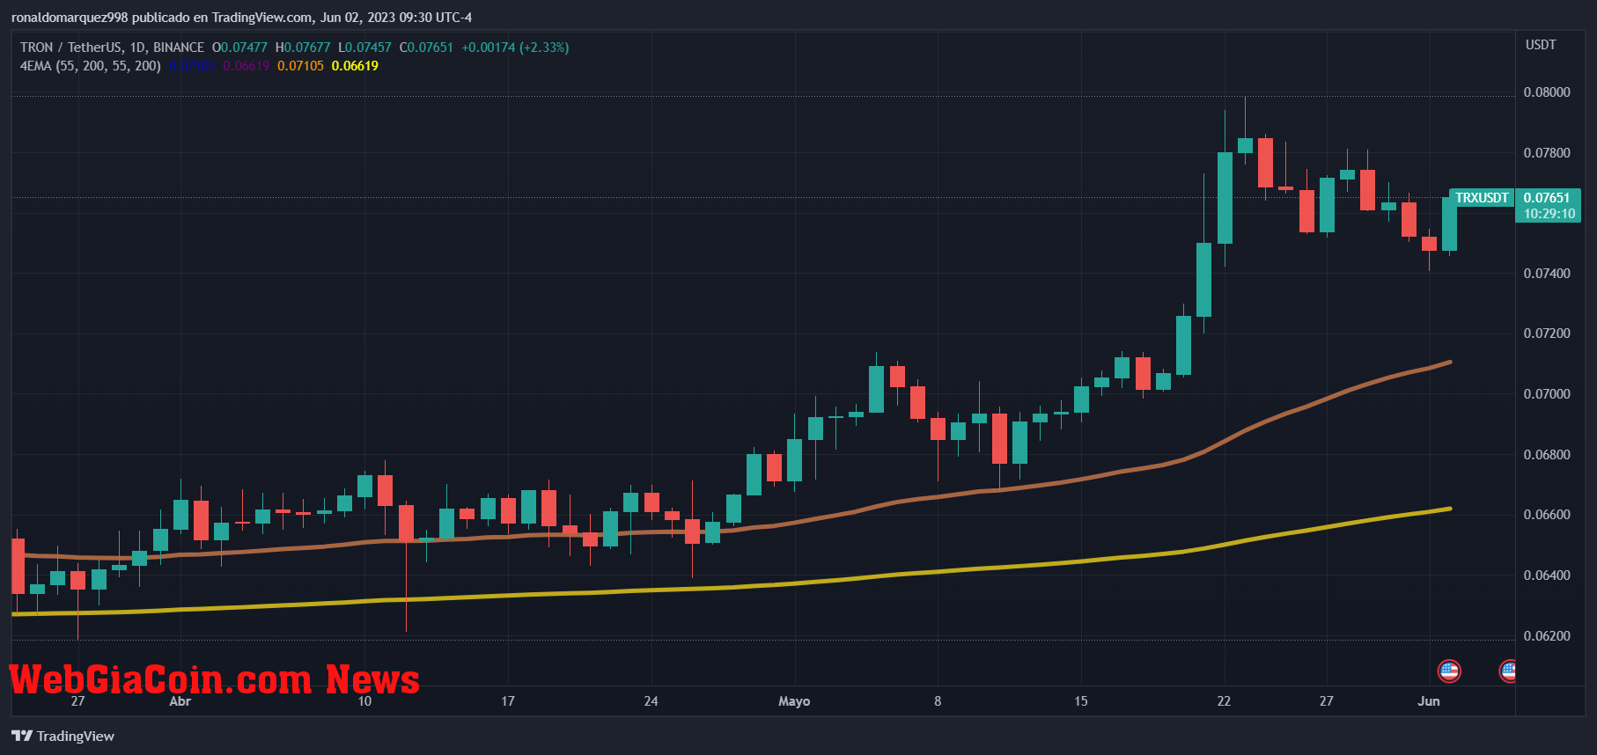Image resolution: width=1597 pixels, height=755 pixels.
Task: Click the latest green candle beside the TRXUSDT tag
Action: pyautogui.click(x=1449, y=224)
